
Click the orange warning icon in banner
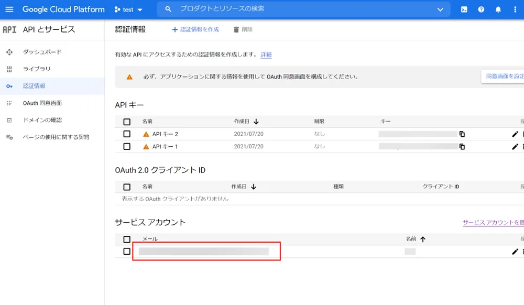129,77
